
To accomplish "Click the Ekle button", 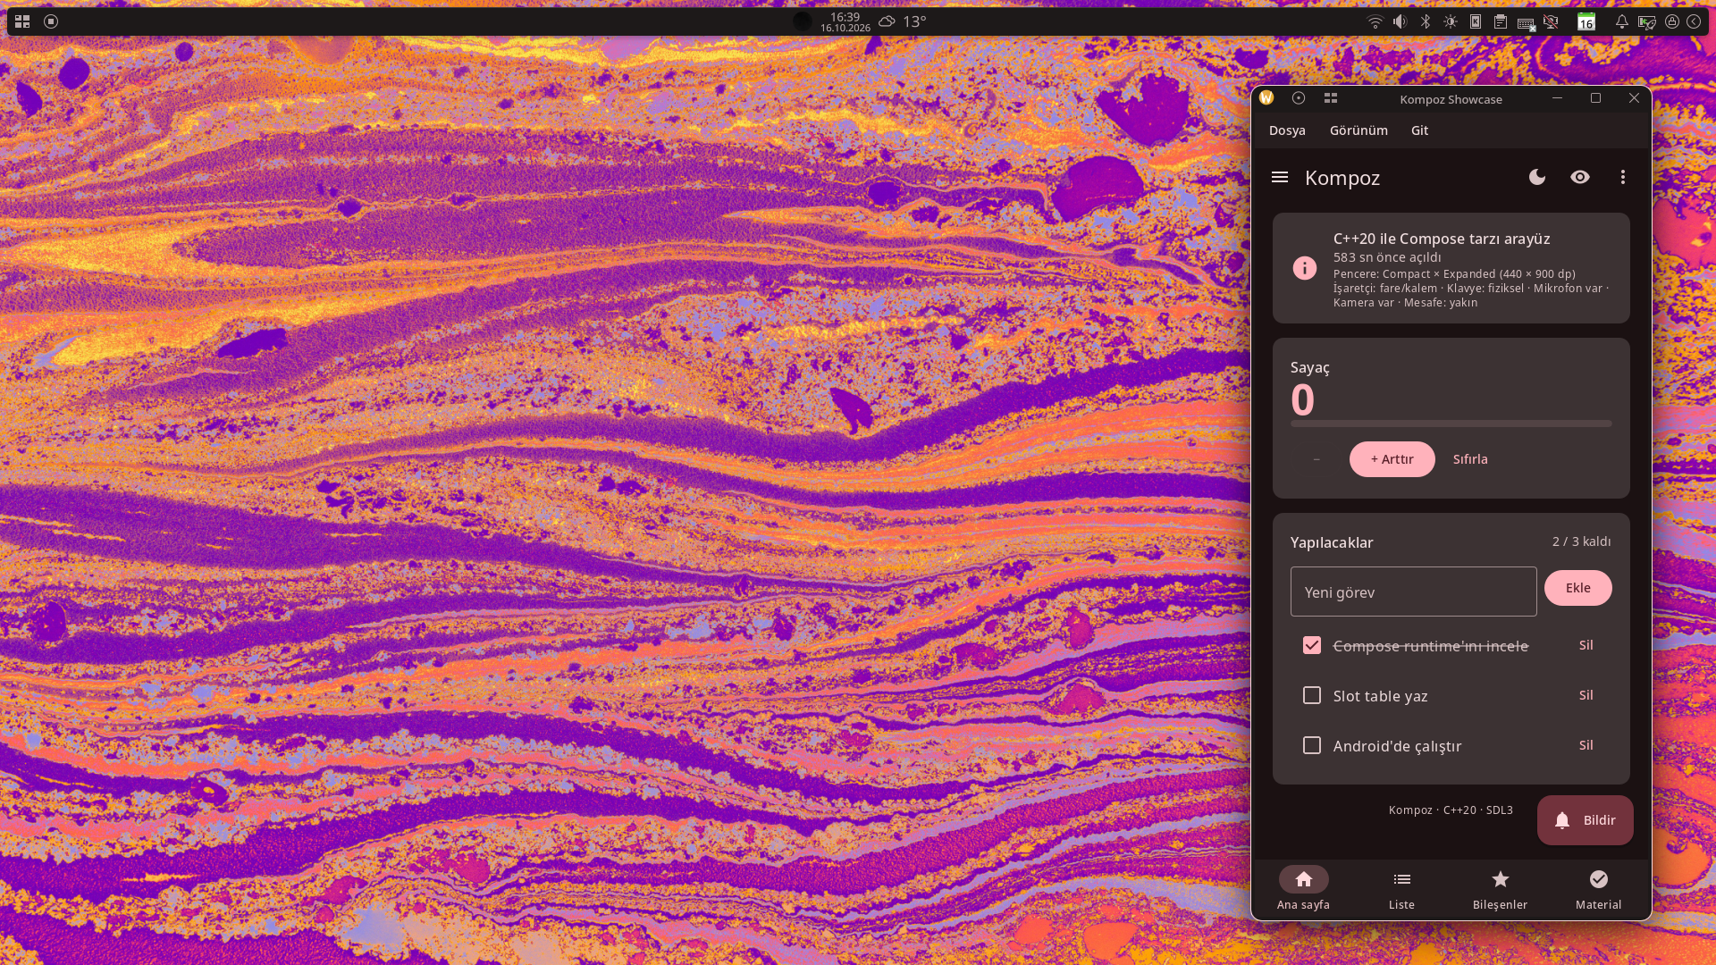I will [1578, 588].
